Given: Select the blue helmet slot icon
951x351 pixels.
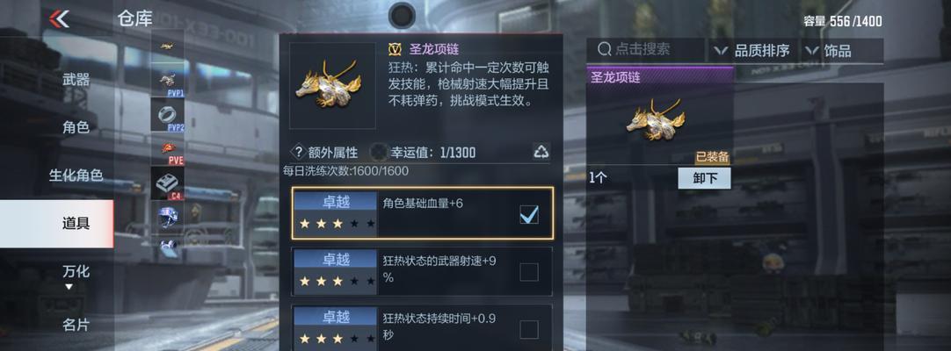Looking at the screenshot, I should (x=167, y=218).
